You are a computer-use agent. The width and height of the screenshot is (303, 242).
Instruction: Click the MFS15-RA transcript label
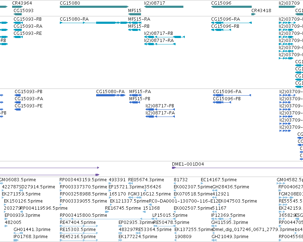[x=139, y=19]
